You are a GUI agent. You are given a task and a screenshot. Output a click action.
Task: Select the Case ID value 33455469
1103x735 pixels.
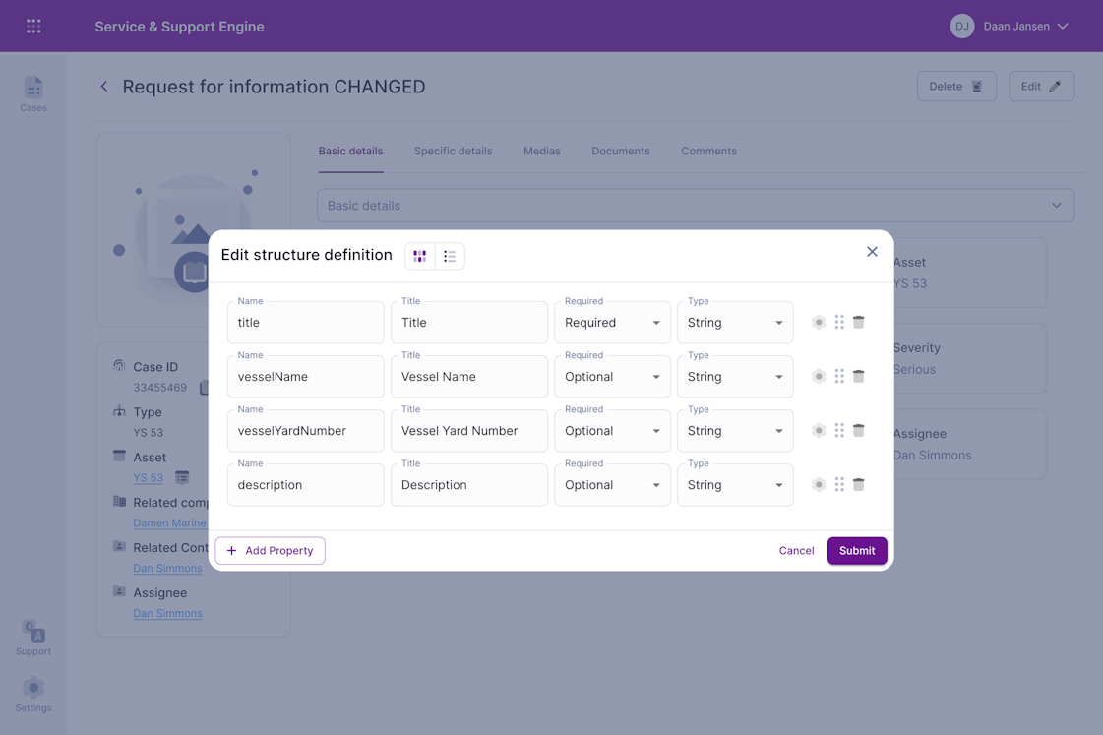(x=159, y=388)
